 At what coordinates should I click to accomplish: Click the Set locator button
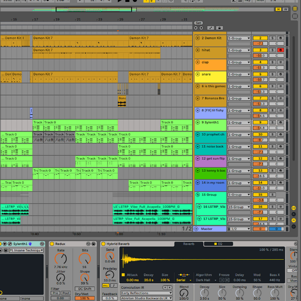pos(198,23)
